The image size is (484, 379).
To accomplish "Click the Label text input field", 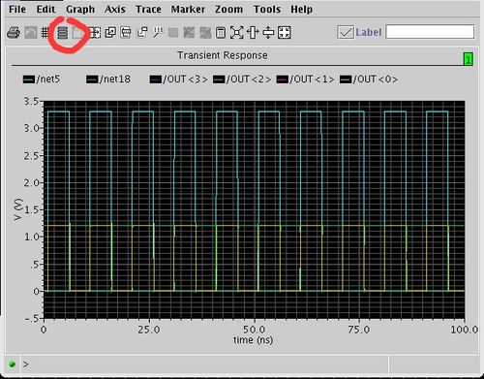I will pyautogui.click(x=430, y=32).
